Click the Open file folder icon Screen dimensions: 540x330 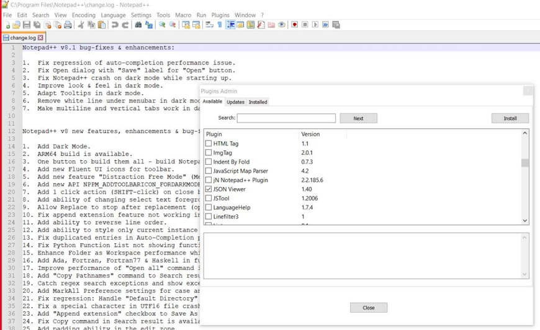[x=16, y=25]
